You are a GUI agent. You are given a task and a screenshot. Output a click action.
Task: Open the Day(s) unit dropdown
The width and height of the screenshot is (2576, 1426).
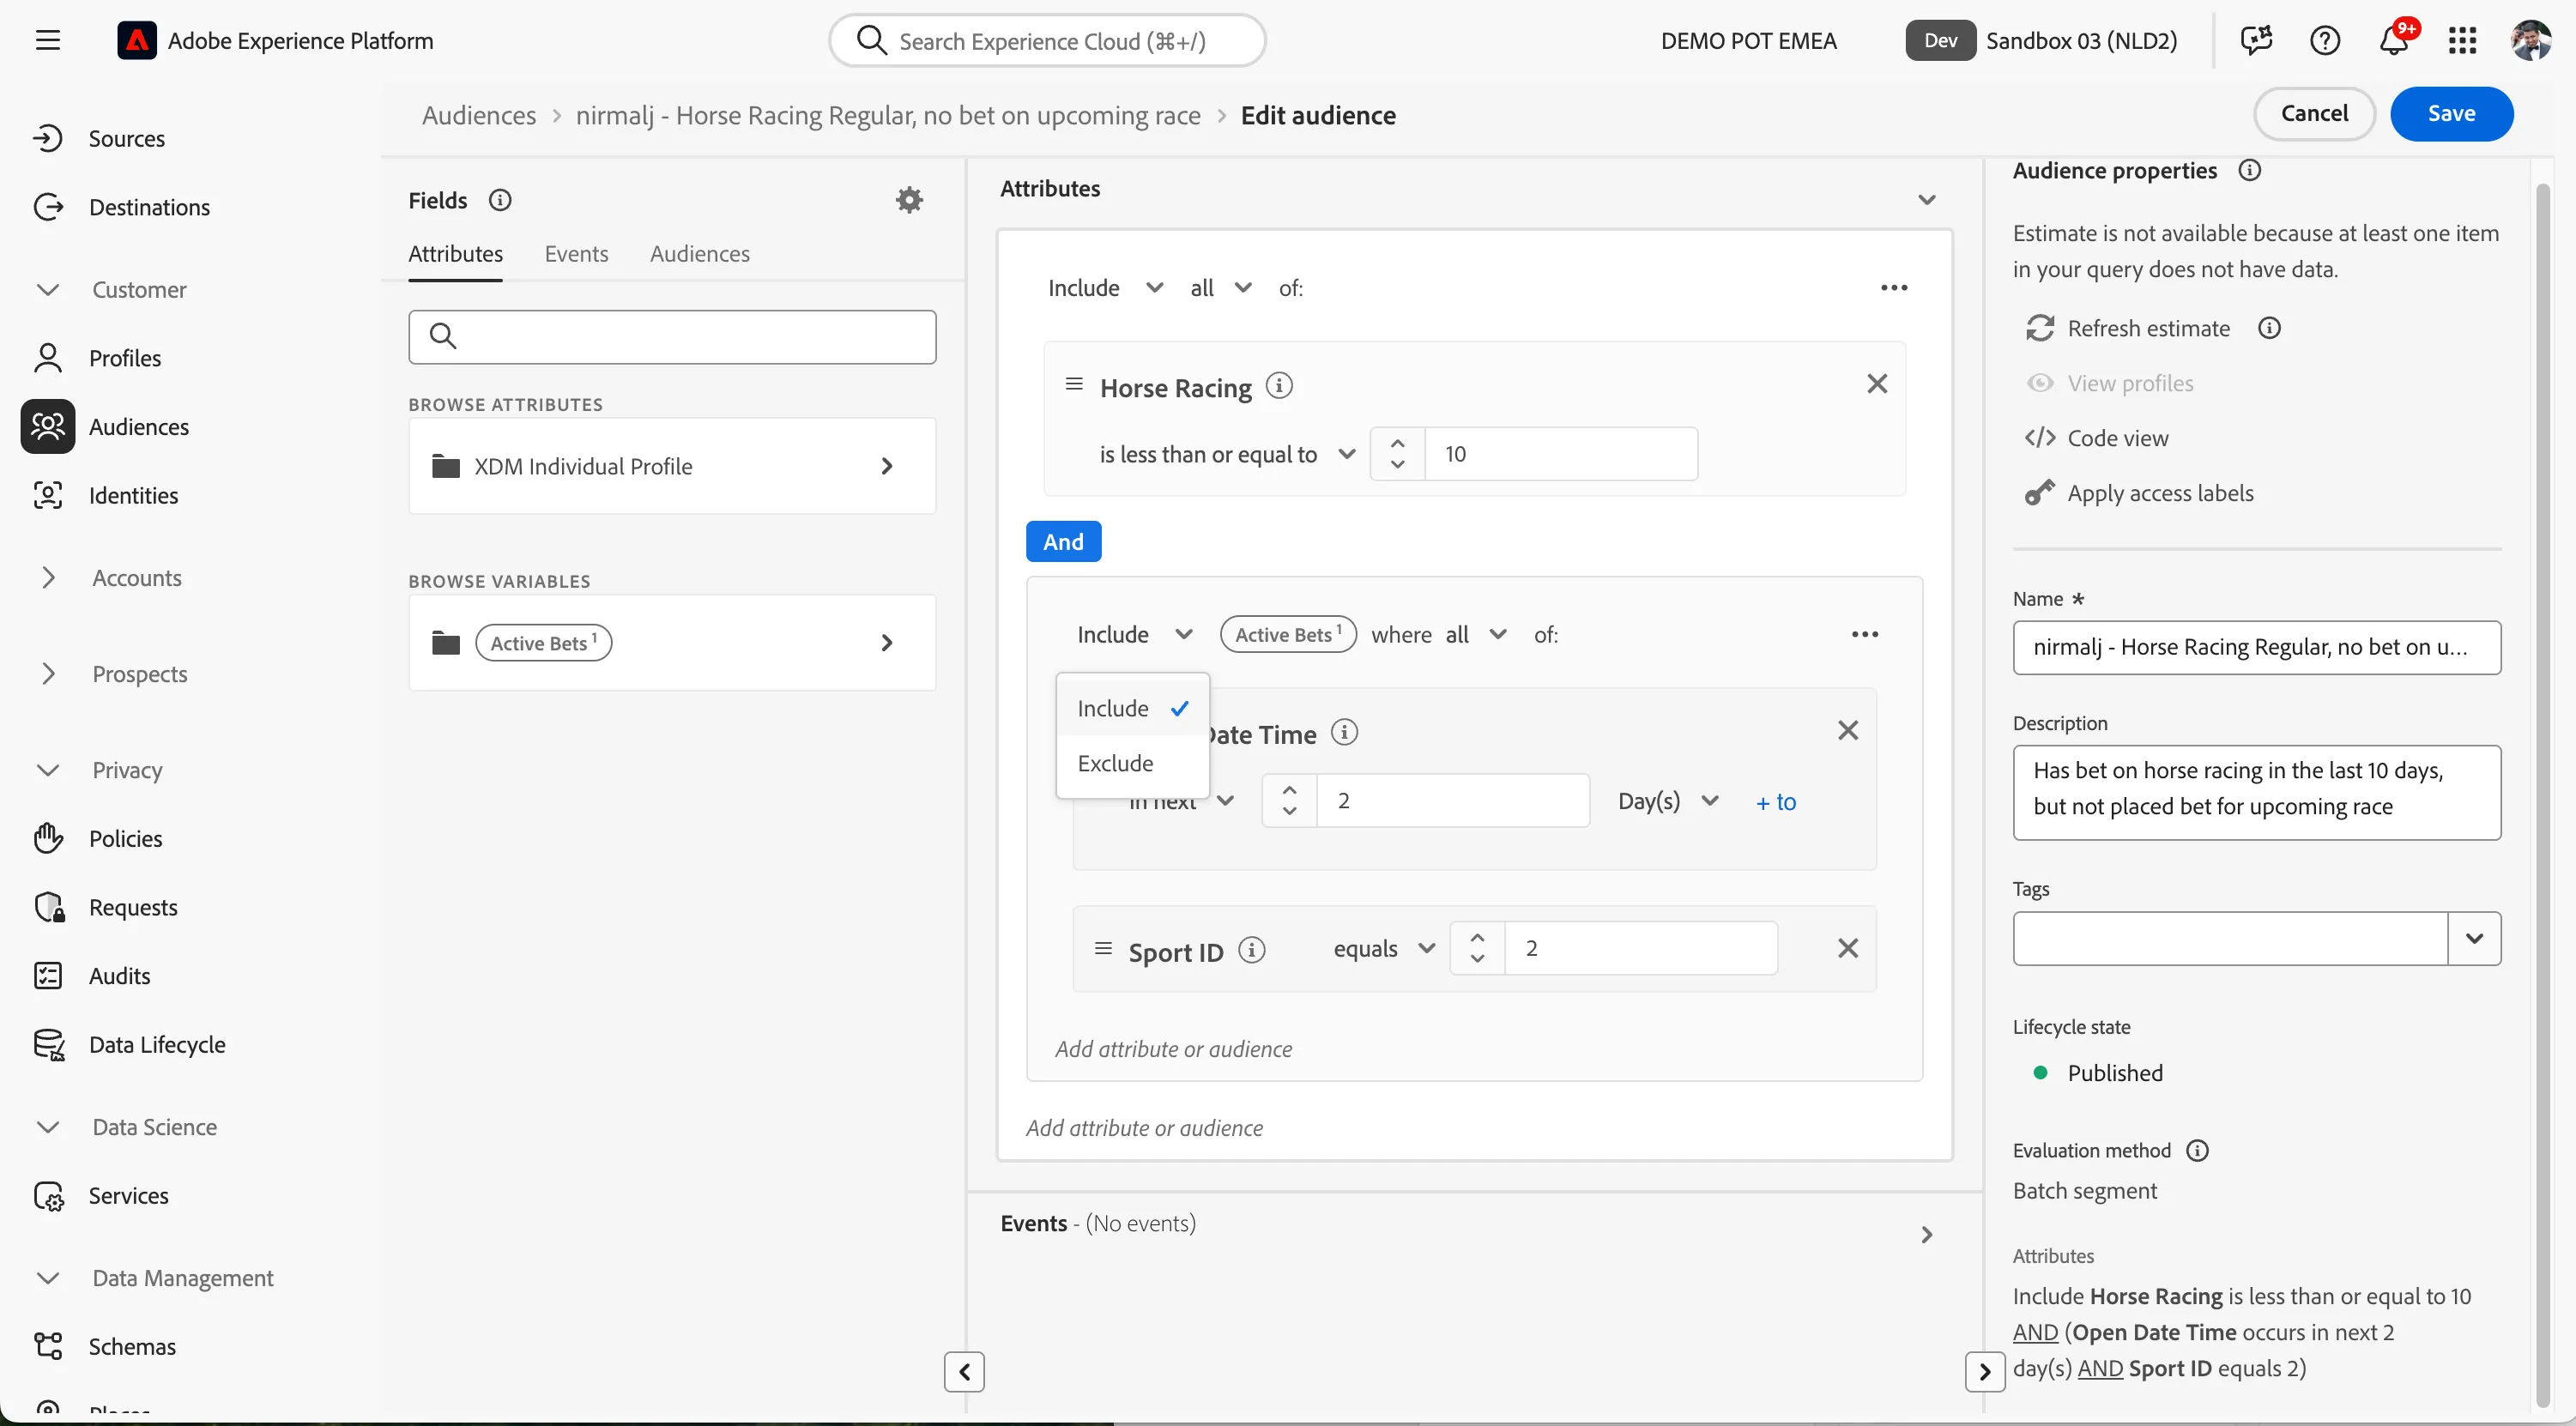1668,801
